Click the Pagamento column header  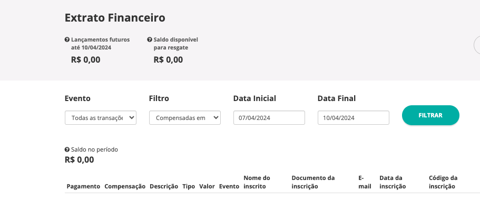click(83, 186)
